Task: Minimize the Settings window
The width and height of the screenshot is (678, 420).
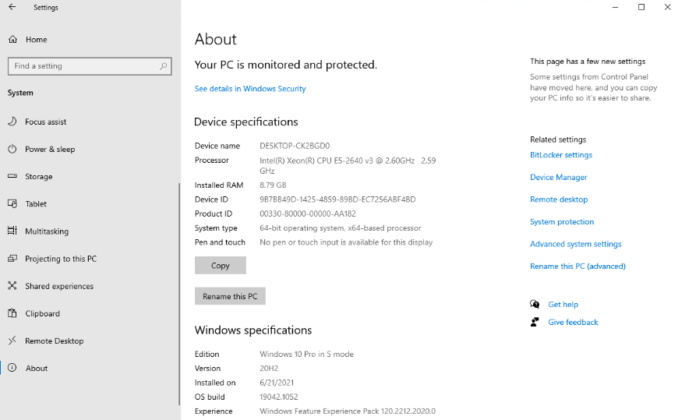Action: click(x=615, y=7)
